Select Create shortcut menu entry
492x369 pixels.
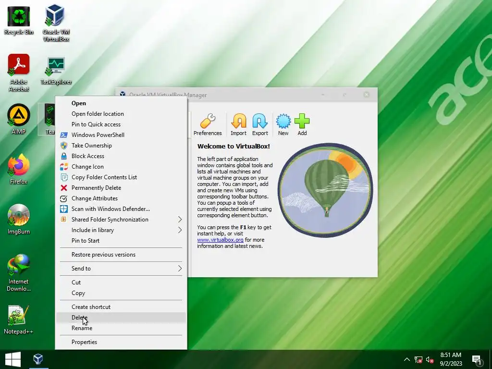pyautogui.click(x=121, y=307)
